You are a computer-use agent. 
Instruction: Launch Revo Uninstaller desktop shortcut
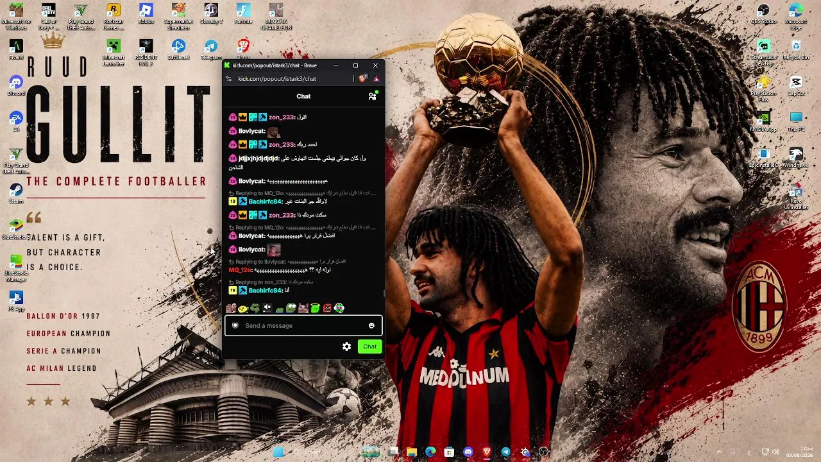coord(796,196)
